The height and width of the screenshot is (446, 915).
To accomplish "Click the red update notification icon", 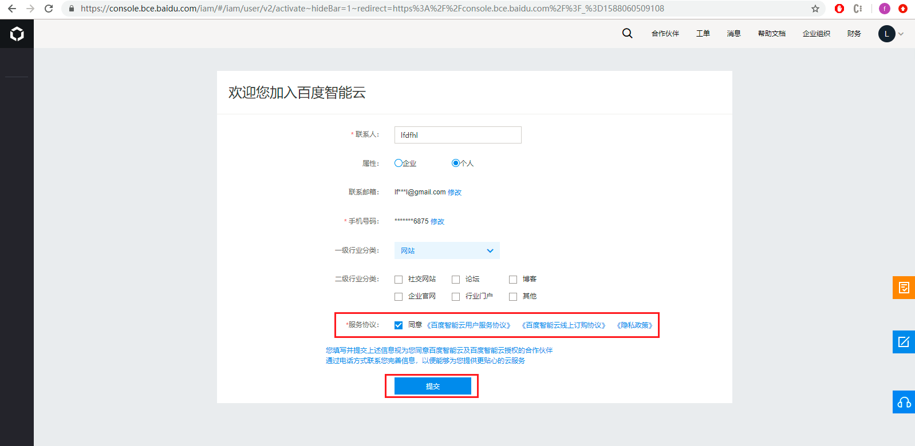I will (x=903, y=9).
